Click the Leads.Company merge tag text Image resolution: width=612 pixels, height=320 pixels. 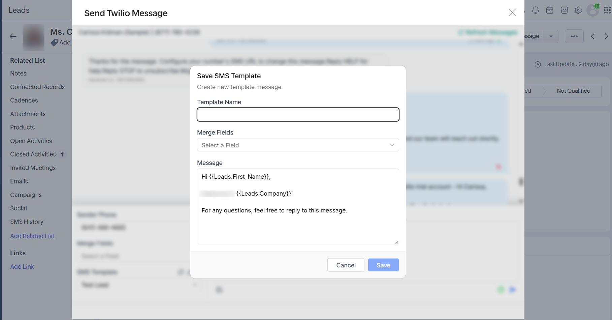264,194
